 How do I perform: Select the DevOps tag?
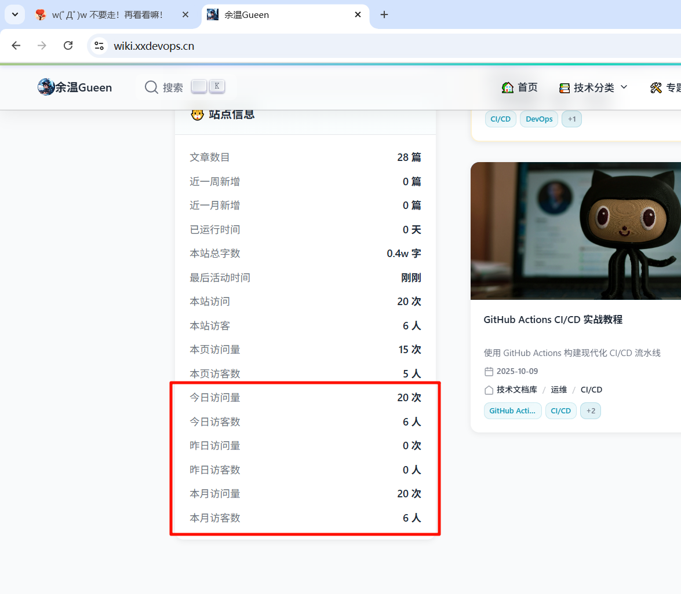[x=538, y=119]
